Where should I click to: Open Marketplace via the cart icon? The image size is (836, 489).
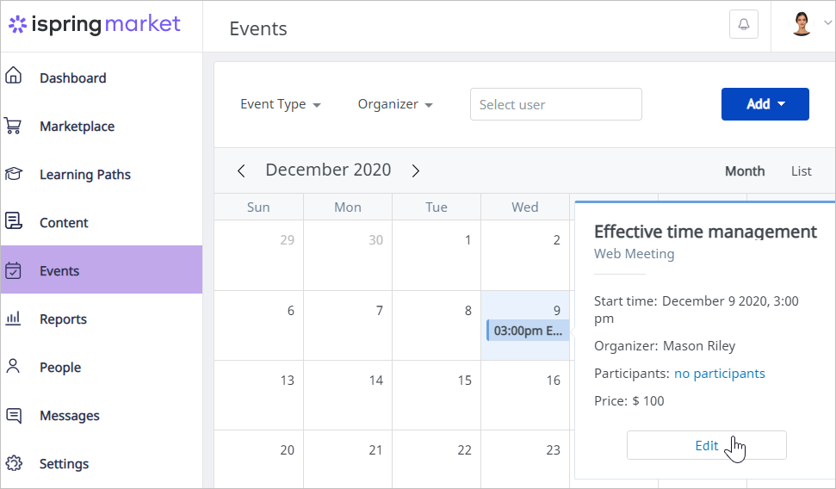[13, 126]
